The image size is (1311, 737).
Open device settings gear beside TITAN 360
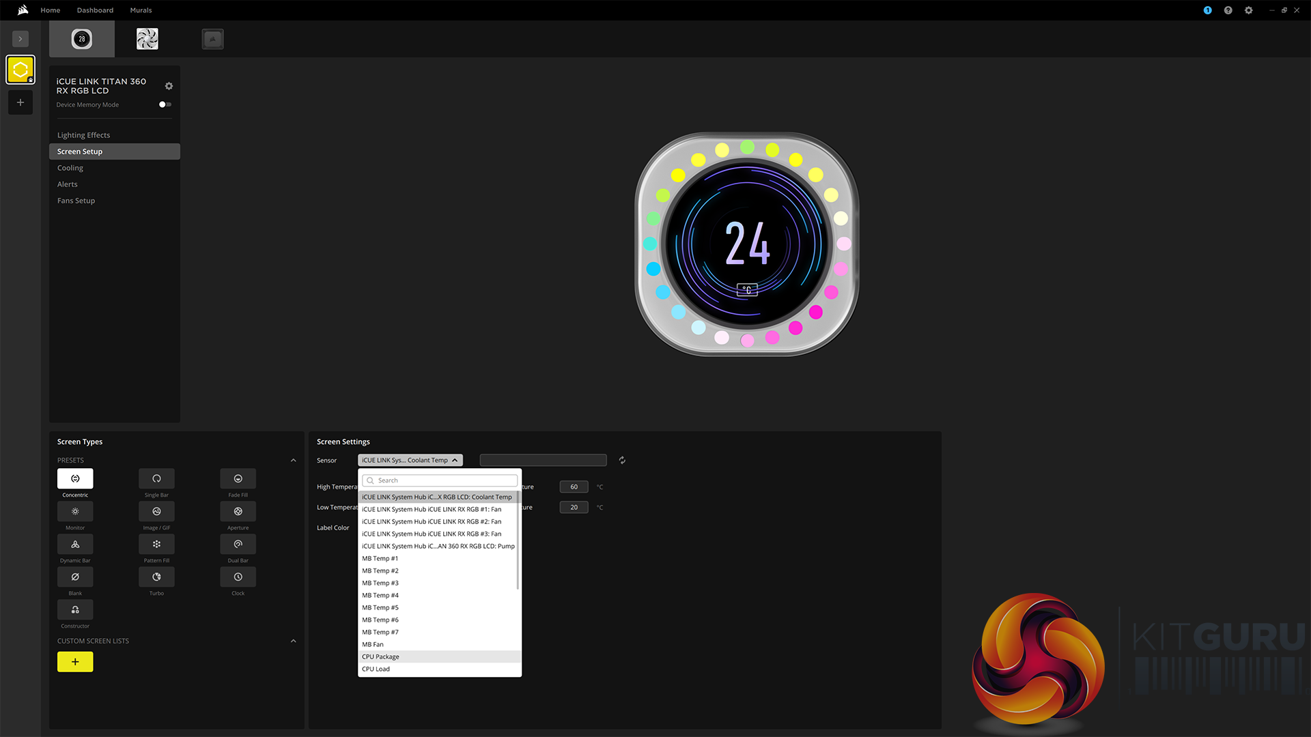169,86
